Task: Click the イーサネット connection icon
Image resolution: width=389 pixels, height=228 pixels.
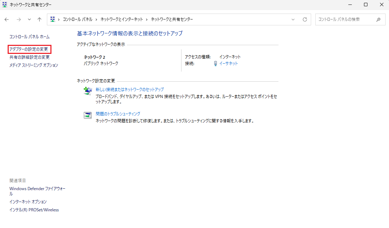Action: (215, 63)
